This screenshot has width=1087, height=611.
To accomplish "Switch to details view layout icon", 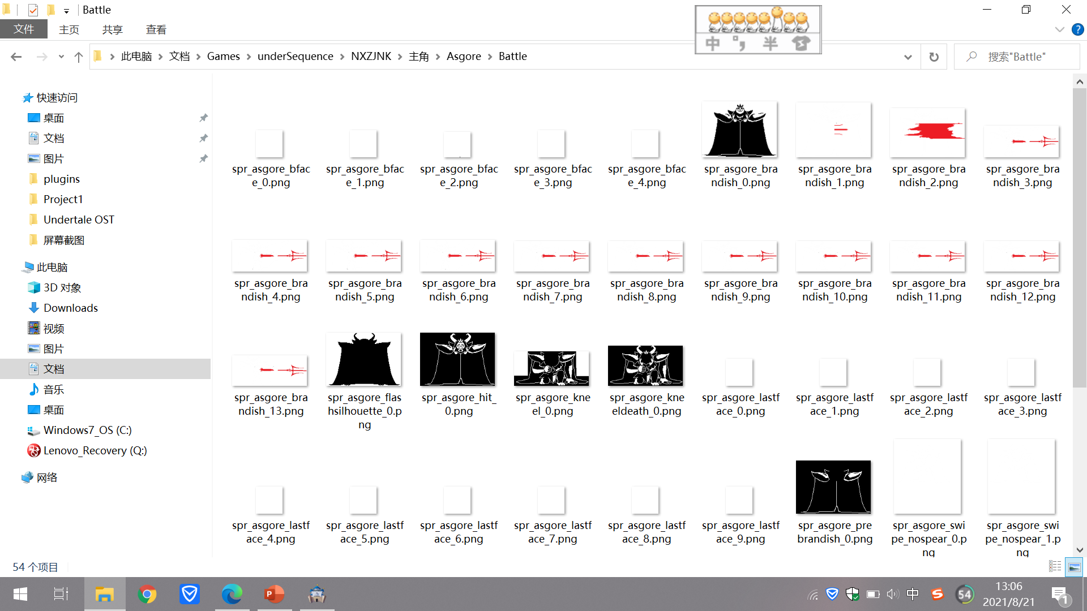I will point(1055,566).
